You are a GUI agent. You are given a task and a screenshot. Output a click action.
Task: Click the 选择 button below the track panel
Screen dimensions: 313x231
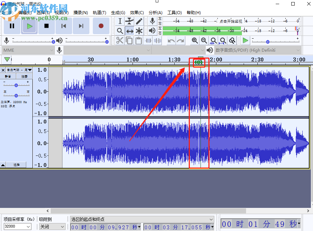pyautogui.click(x=17, y=165)
